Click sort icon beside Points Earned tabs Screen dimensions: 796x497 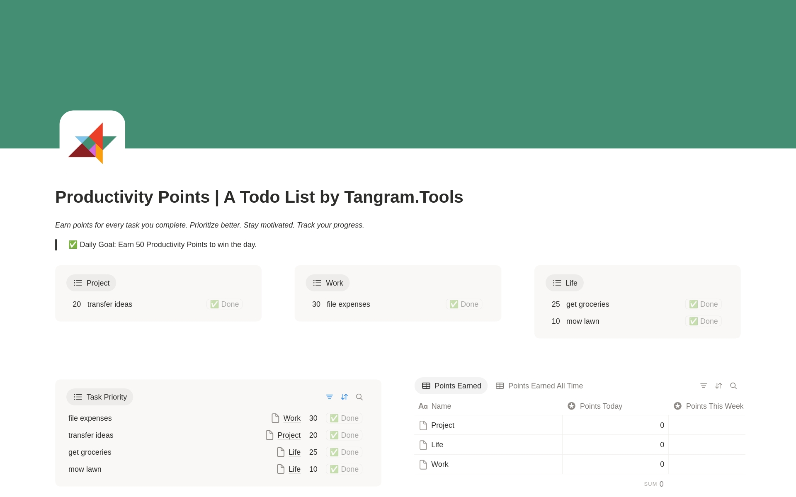(x=718, y=386)
